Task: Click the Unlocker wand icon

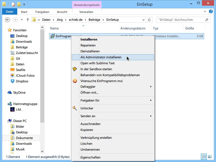Action: (75, 108)
